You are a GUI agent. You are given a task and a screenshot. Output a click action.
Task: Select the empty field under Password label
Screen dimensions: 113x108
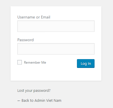click(56, 49)
